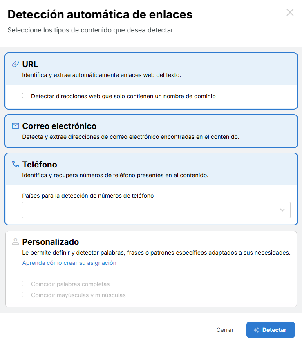This screenshot has width=302, height=345.
Task: Open the Aprenda cómo crear su asignación link
Action: point(69,263)
